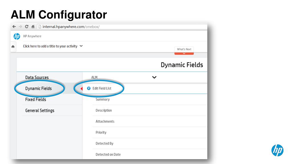Expand the activity title dropdown chevron
This screenshot has height=164, width=292.
click(81, 46)
